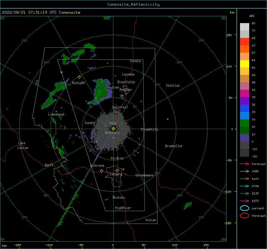267x249 pixels.
Task: Click the yellow diamond marker below Cochrane
Action: tap(101, 171)
